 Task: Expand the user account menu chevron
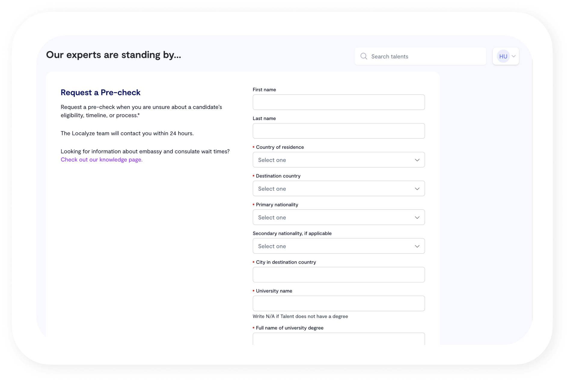point(514,56)
